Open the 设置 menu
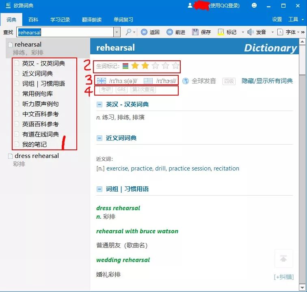Image resolution: width=307 pixels, height=292 pixels. [277, 19]
